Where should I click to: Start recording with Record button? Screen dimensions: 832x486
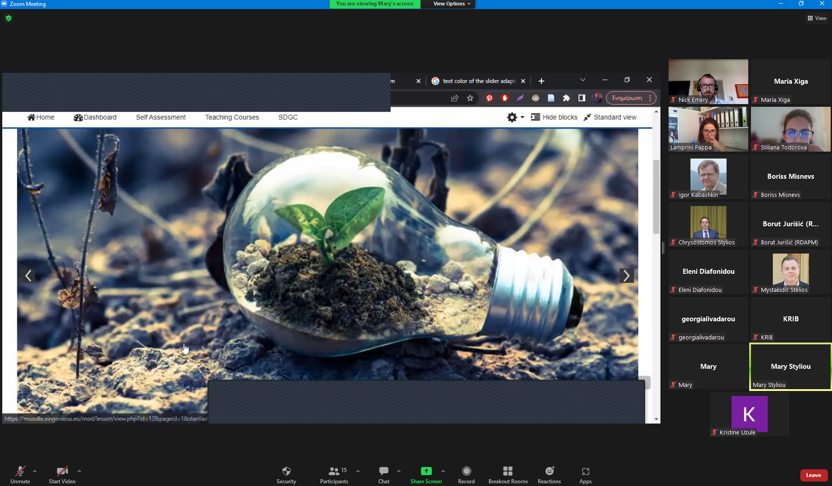click(x=466, y=475)
